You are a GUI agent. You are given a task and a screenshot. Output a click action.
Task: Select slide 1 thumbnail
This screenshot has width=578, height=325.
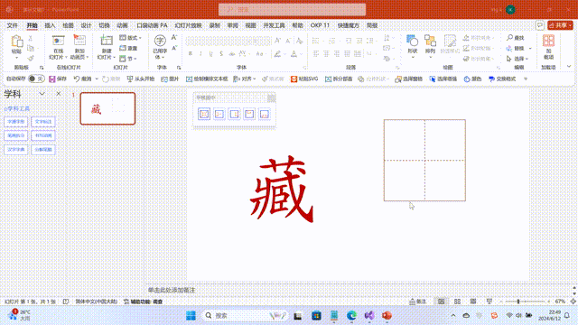(107, 108)
